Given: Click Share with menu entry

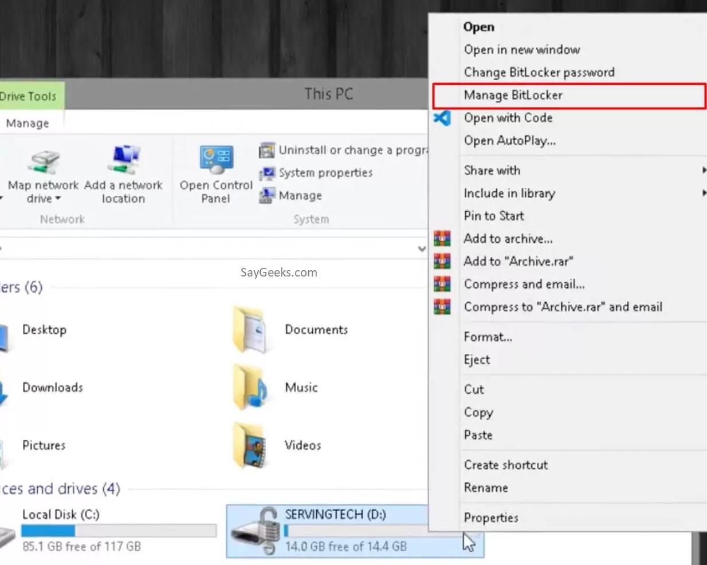Looking at the screenshot, I should click(x=492, y=171).
